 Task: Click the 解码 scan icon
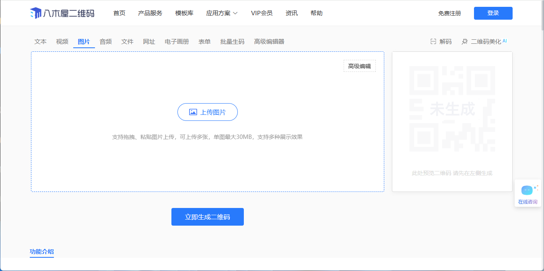point(433,42)
